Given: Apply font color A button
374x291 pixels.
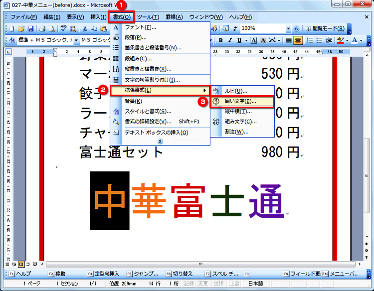Looking at the screenshot, I should 355,40.
